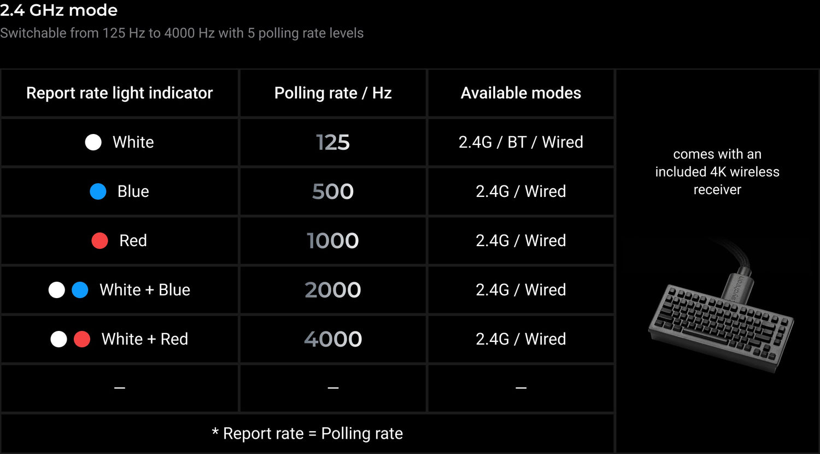Click the white dot in White + Blue row

pyautogui.click(x=57, y=290)
